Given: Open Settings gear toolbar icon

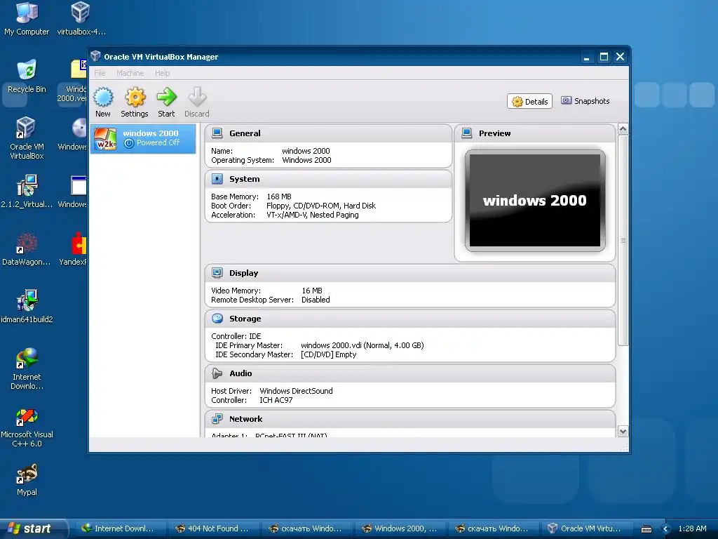Looking at the screenshot, I should pyautogui.click(x=135, y=97).
